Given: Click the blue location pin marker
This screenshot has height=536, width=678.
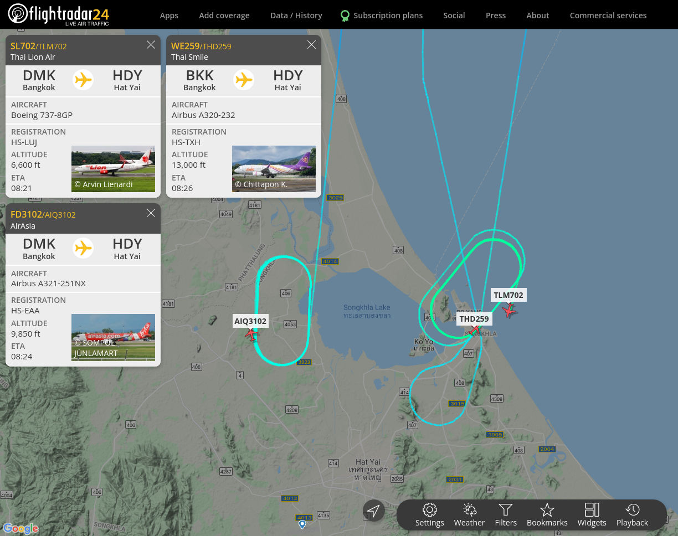Looking at the screenshot, I should (302, 524).
